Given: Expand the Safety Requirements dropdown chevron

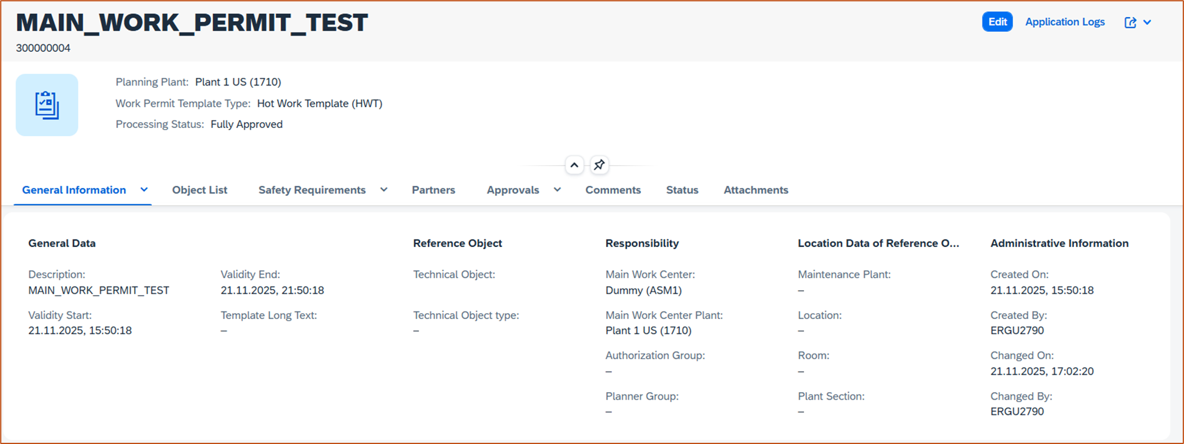Looking at the screenshot, I should (x=384, y=190).
